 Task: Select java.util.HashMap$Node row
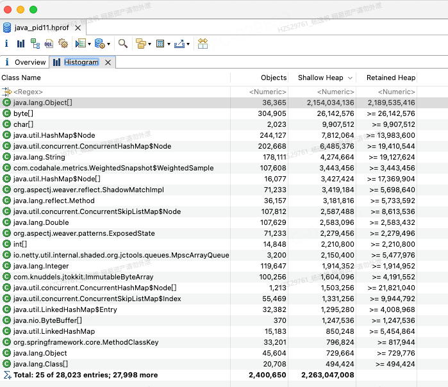point(224,135)
